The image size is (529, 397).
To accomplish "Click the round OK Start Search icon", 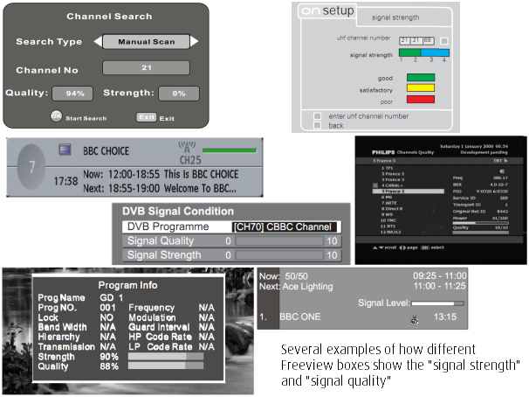I will tap(57, 116).
